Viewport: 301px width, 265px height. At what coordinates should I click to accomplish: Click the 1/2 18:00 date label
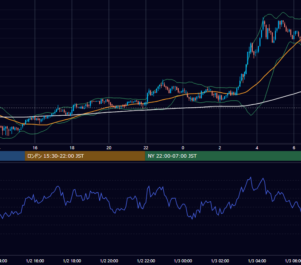[x=72, y=261]
